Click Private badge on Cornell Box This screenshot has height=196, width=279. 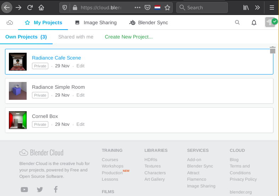(40, 124)
